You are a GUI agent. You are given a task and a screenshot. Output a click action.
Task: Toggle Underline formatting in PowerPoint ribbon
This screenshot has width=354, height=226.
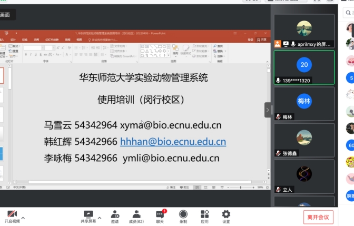[35, 54]
